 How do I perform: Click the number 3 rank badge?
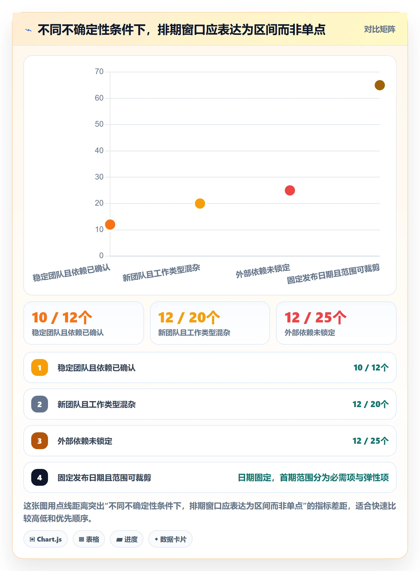(40, 441)
